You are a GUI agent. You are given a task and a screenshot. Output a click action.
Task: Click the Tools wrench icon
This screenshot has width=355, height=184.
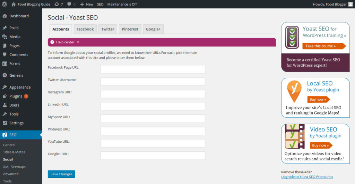[5, 114]
